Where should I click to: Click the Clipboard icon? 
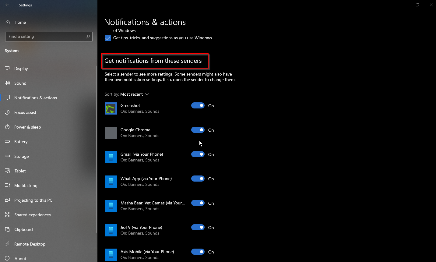tap(7, 229)
